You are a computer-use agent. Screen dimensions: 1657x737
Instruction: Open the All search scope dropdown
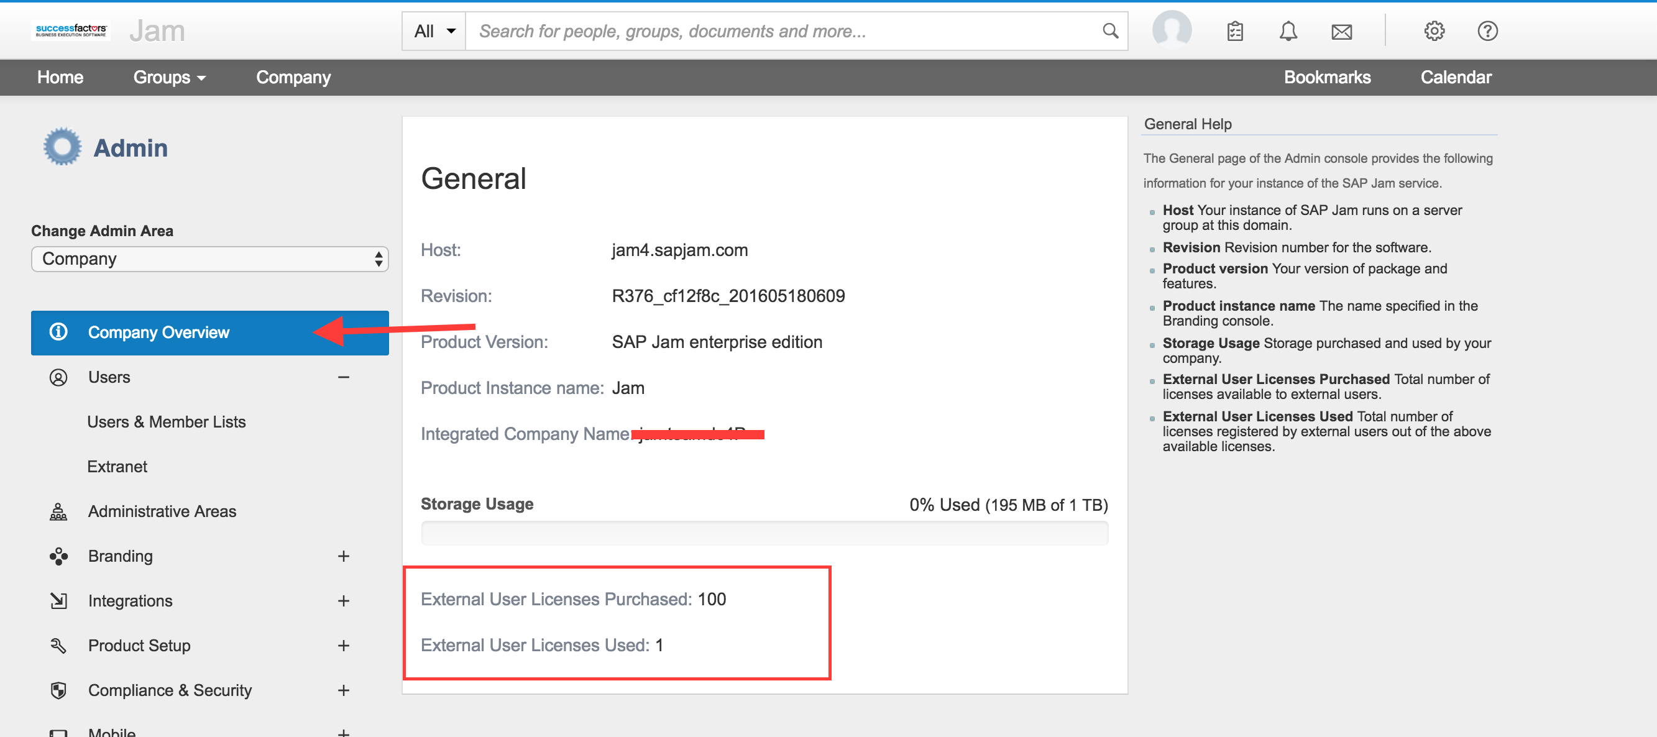(x=434, y=31)
